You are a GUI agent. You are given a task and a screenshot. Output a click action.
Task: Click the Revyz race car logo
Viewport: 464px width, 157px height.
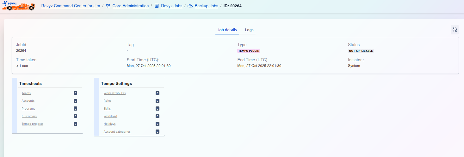point(18,6)
